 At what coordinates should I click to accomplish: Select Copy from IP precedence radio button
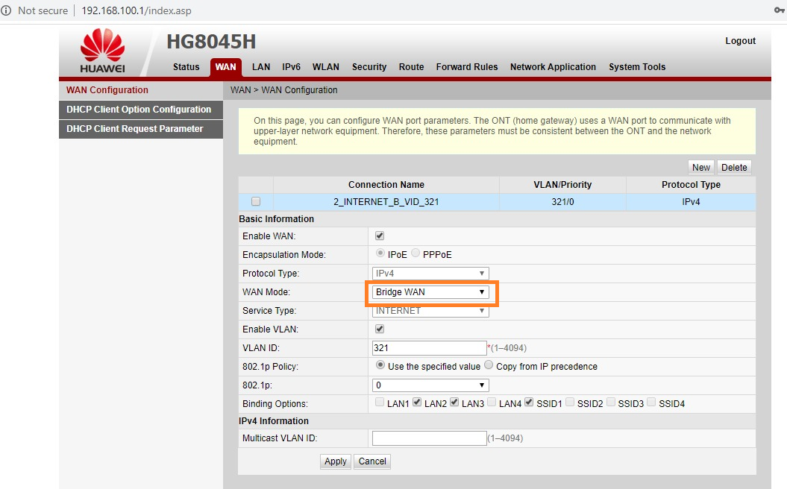point(489,365)
